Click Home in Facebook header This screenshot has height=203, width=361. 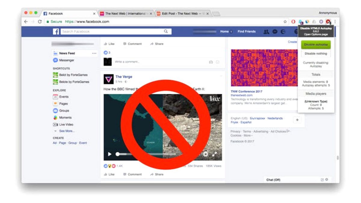coord(224,32)
